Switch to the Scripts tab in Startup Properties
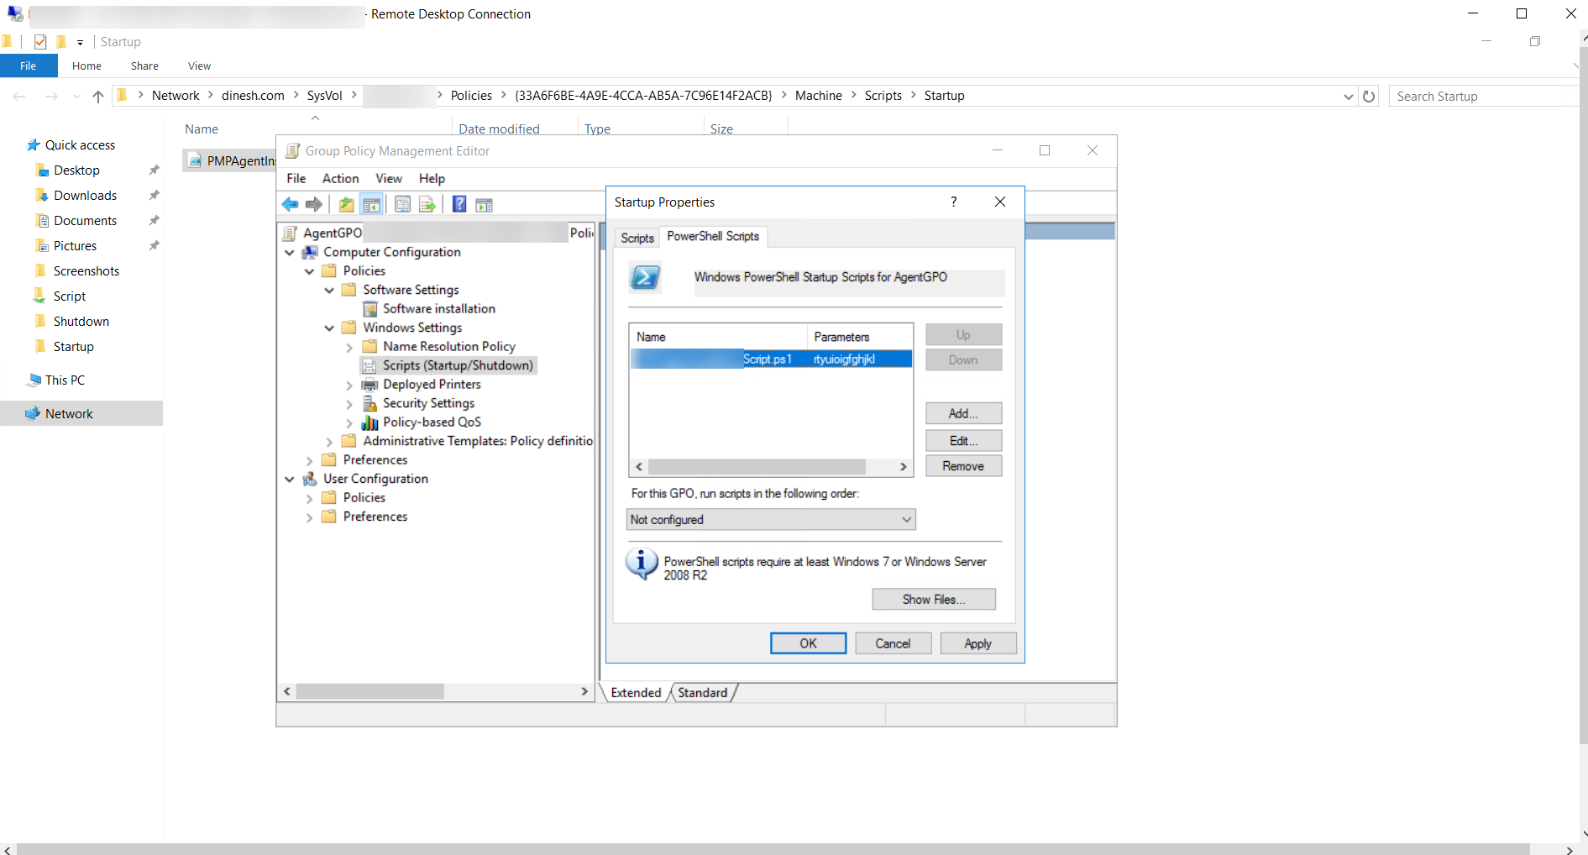Viewport: 1588px width, 855px height. click(x=637, y=238)
